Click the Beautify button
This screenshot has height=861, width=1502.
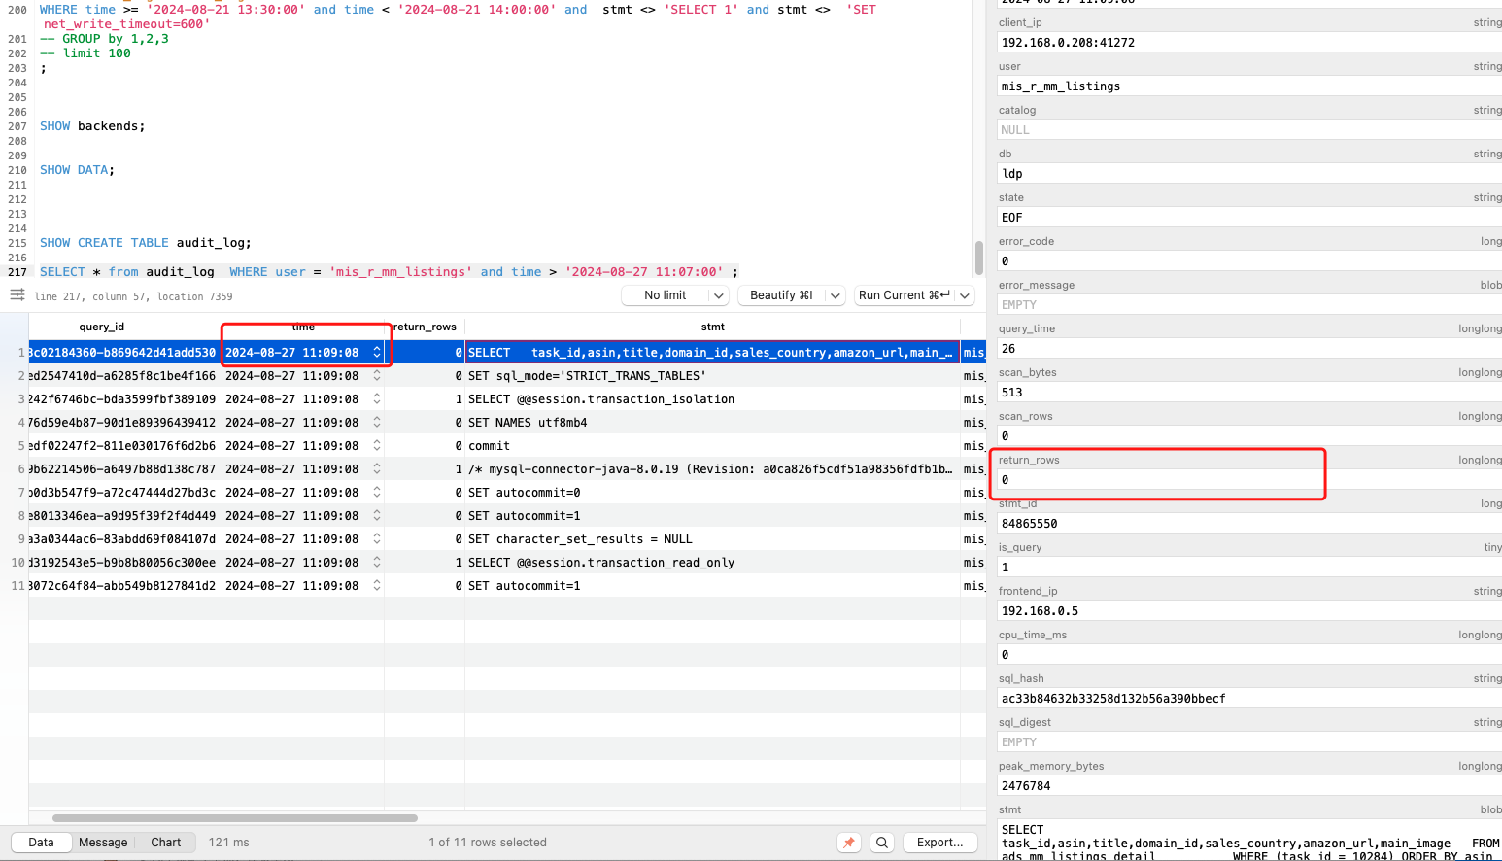[x=781, y=295]
